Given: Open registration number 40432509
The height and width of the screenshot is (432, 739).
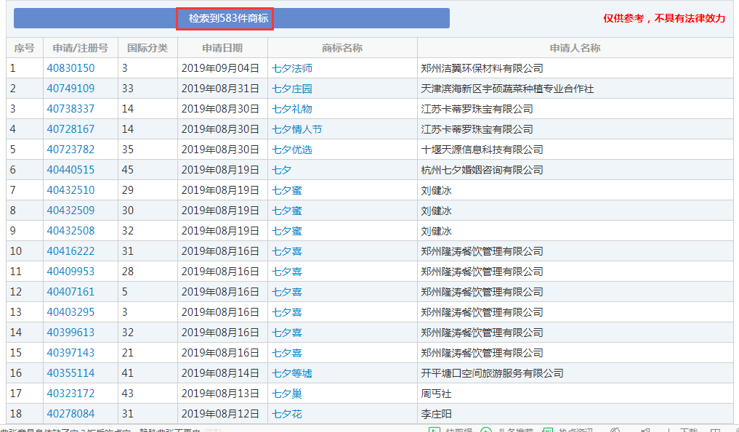Looking at the screenshot, I should click(x=70, y=211).
